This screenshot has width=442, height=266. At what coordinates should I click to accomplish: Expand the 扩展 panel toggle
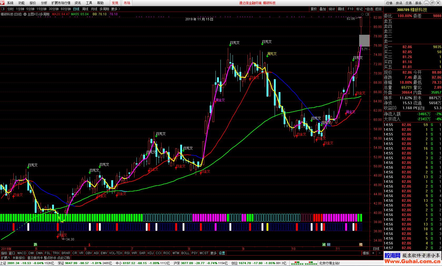(6, 258)
